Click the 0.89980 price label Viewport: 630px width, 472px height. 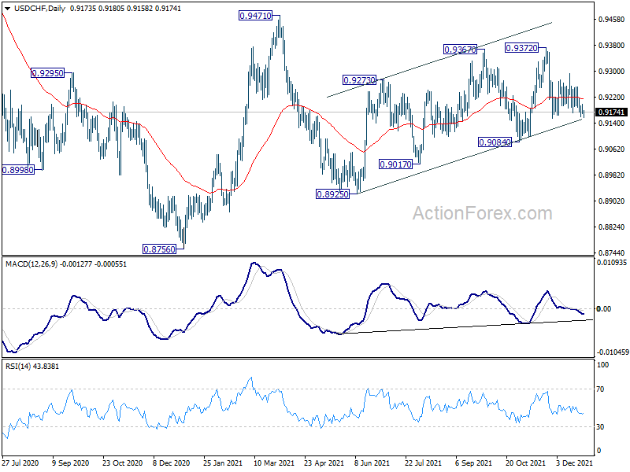click(18, 170)
